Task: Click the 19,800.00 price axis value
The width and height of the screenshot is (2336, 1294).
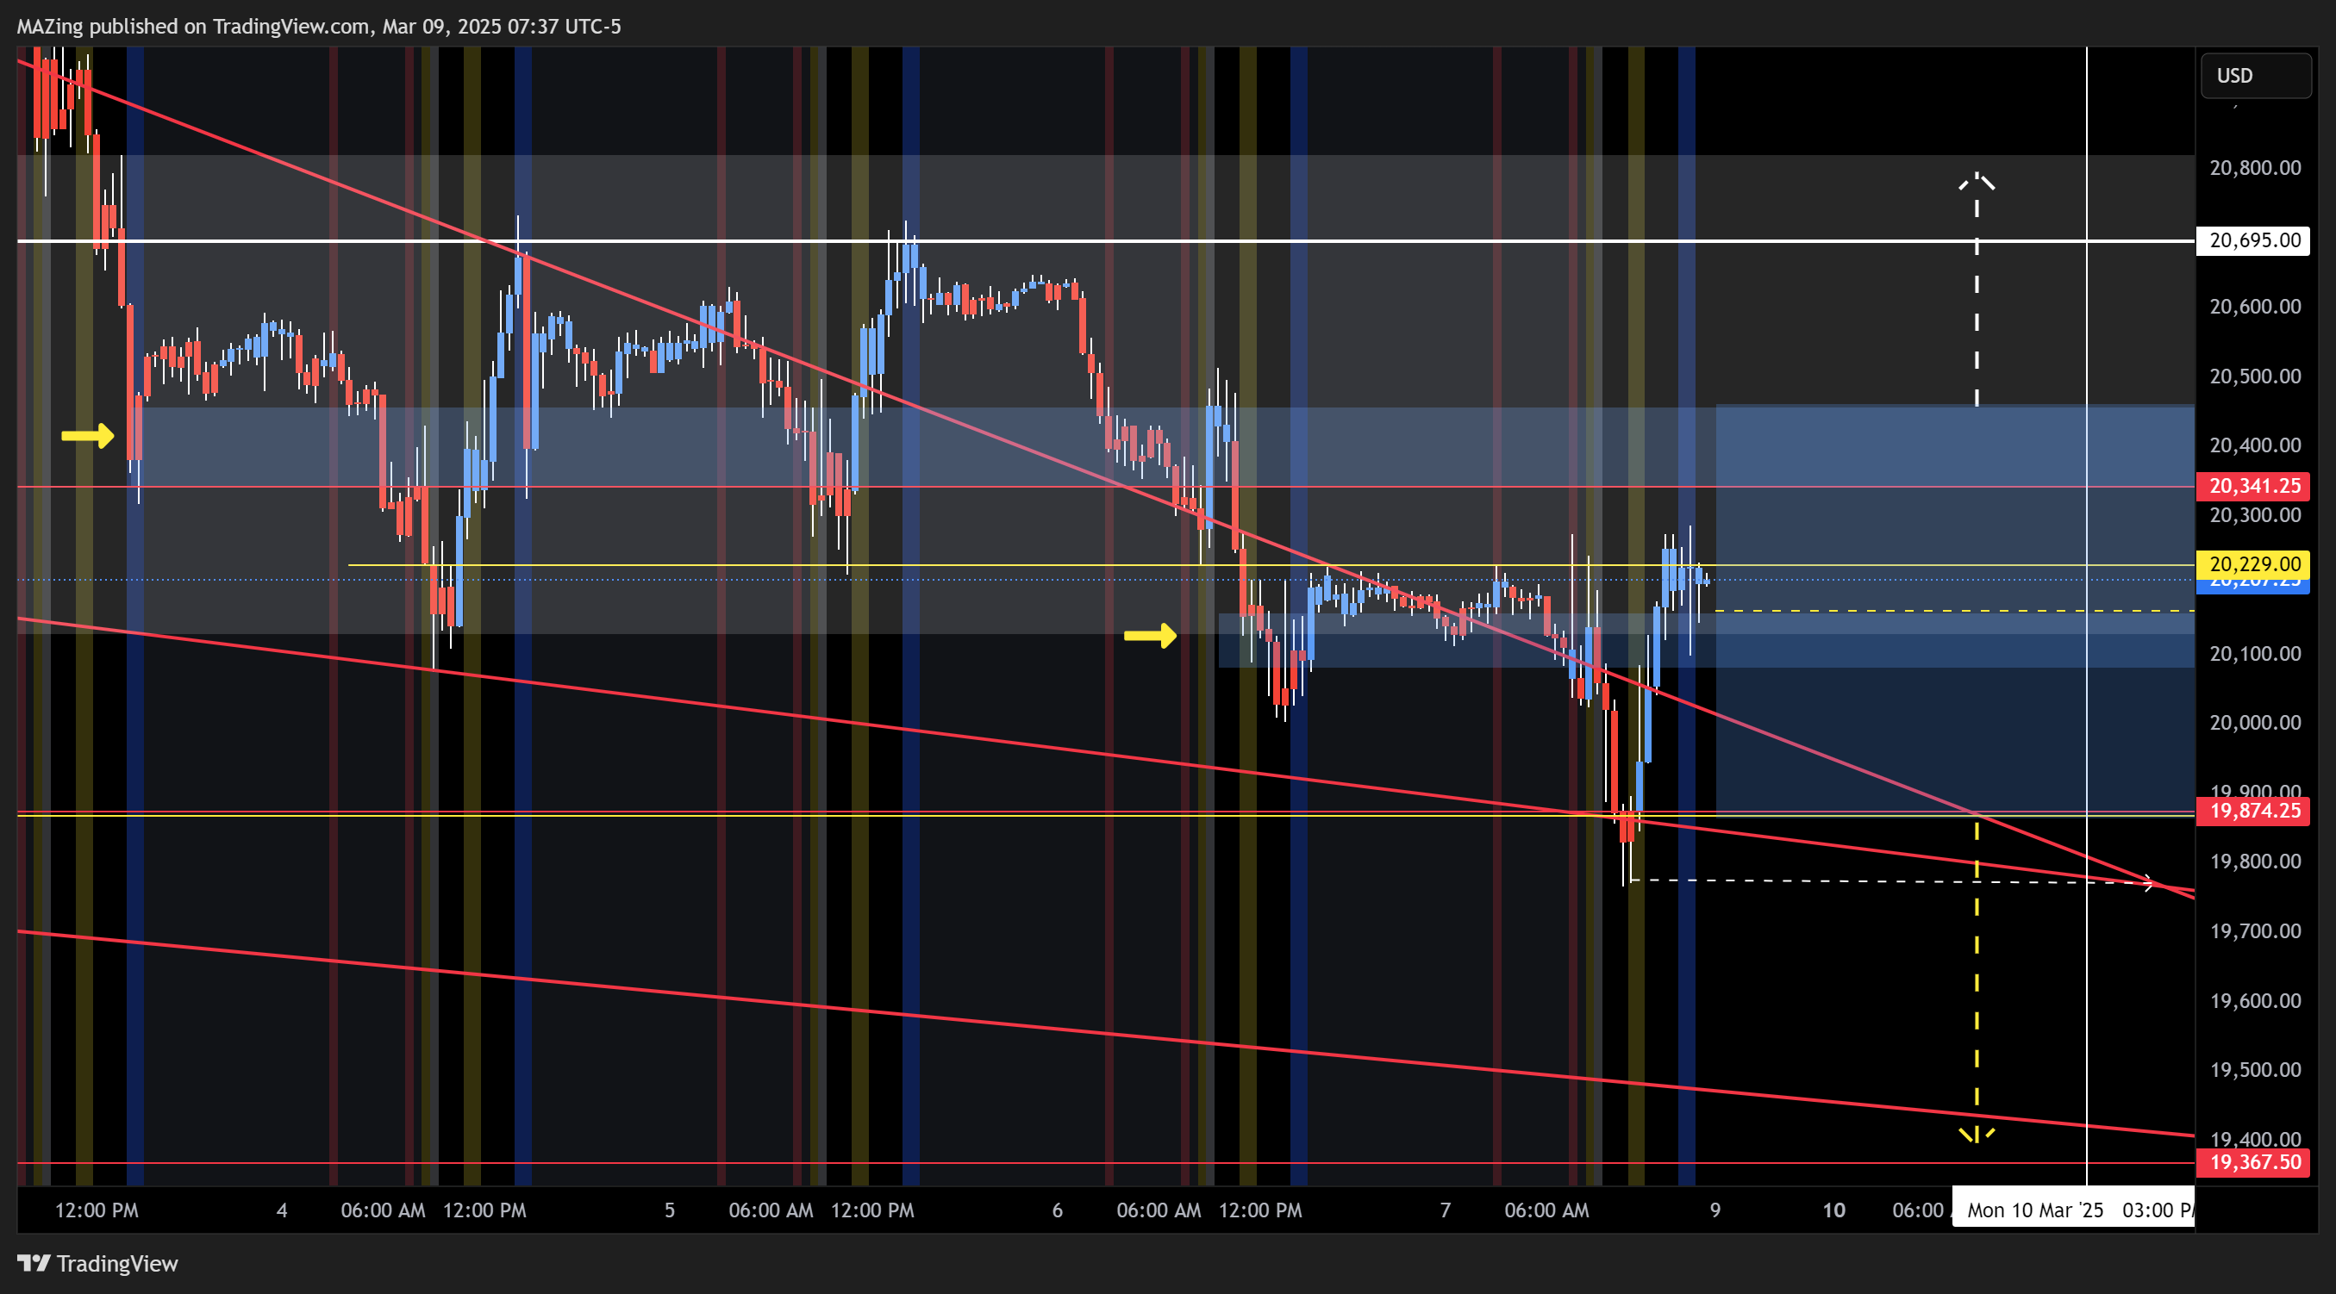Action: click(2254, 861)
